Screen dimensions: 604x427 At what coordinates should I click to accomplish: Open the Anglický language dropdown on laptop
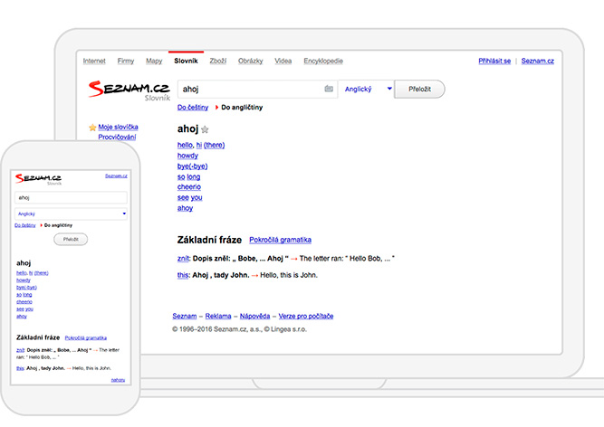coord(367,89)
